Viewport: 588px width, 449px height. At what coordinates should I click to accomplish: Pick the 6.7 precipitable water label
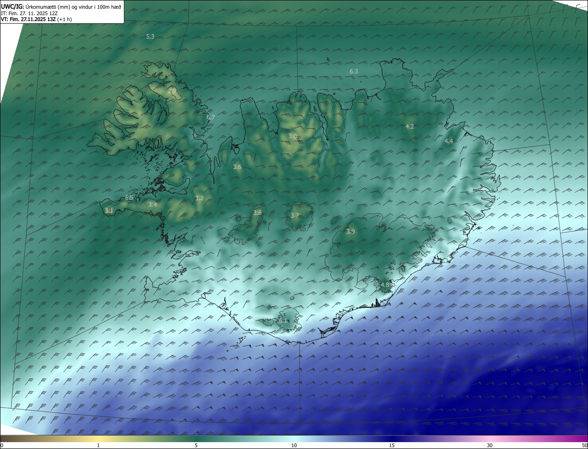[x=211, y=117]
